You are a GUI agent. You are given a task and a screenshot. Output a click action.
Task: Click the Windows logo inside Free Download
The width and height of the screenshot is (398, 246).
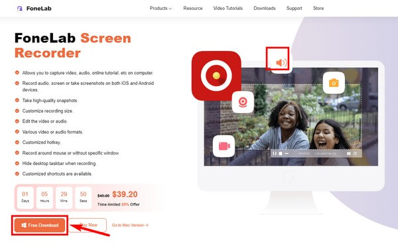(24, 225)
